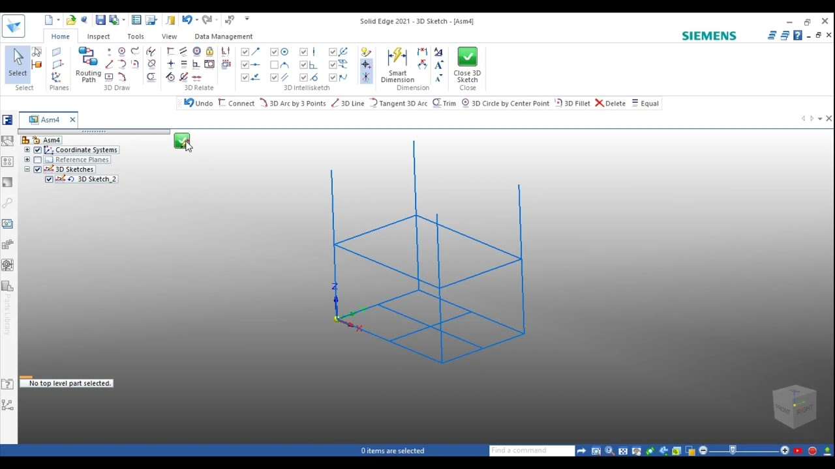Image resolution: width=835 pixels, height=469 pixels.
Task: Toggle 3D Sketches visibility checkbox
Action: (x=37, y=169)
